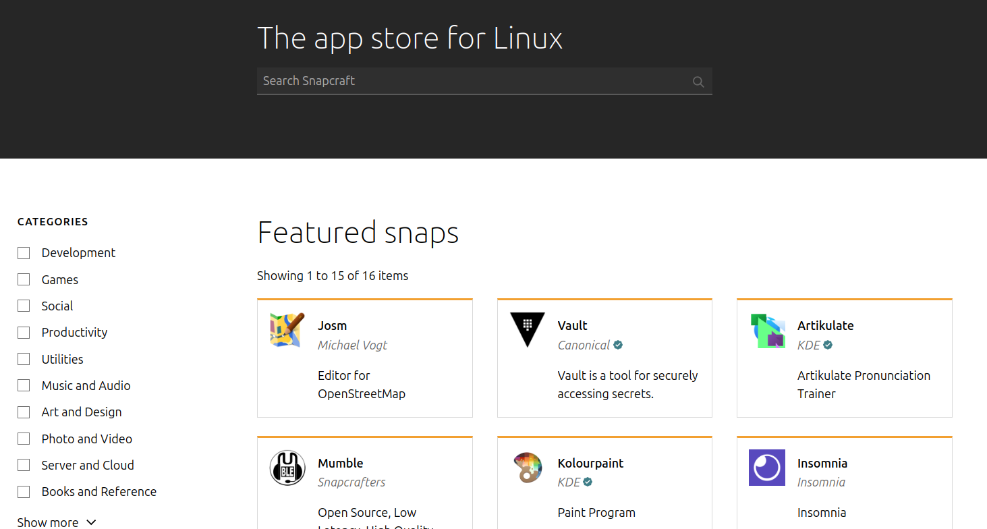Image resolution: width=987 pixels, height=529 pixels.
Task: Click the purple Insomnia icon
Action: coord(767,468)
